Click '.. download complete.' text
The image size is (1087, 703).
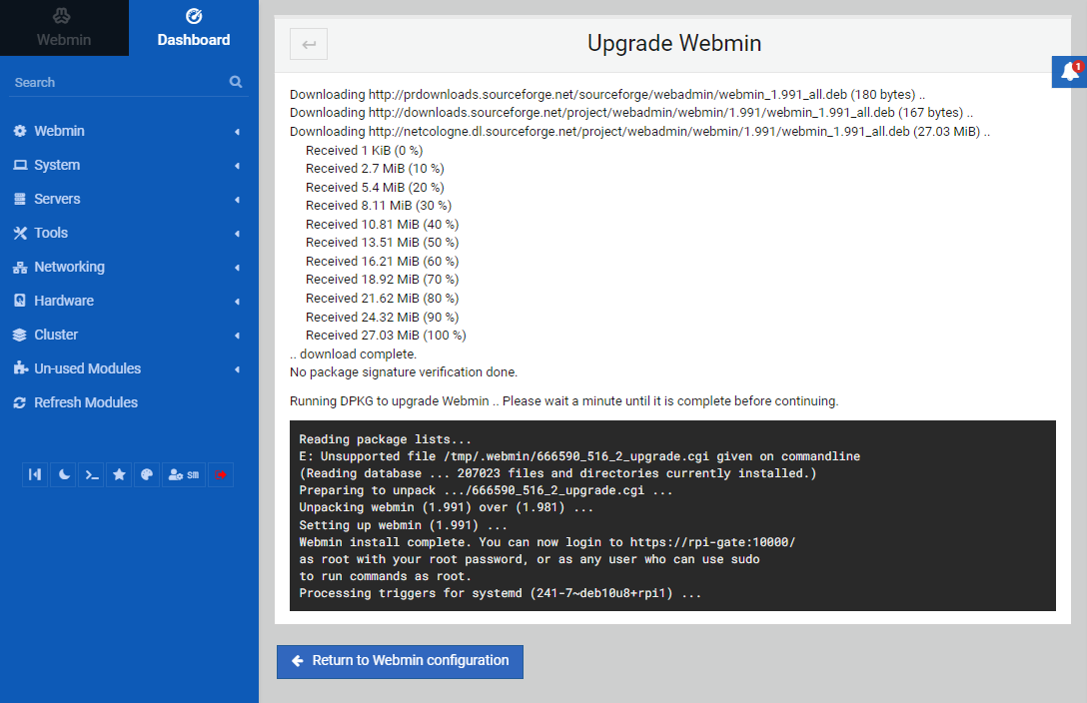pyautogui.click(x=353, y=353)
